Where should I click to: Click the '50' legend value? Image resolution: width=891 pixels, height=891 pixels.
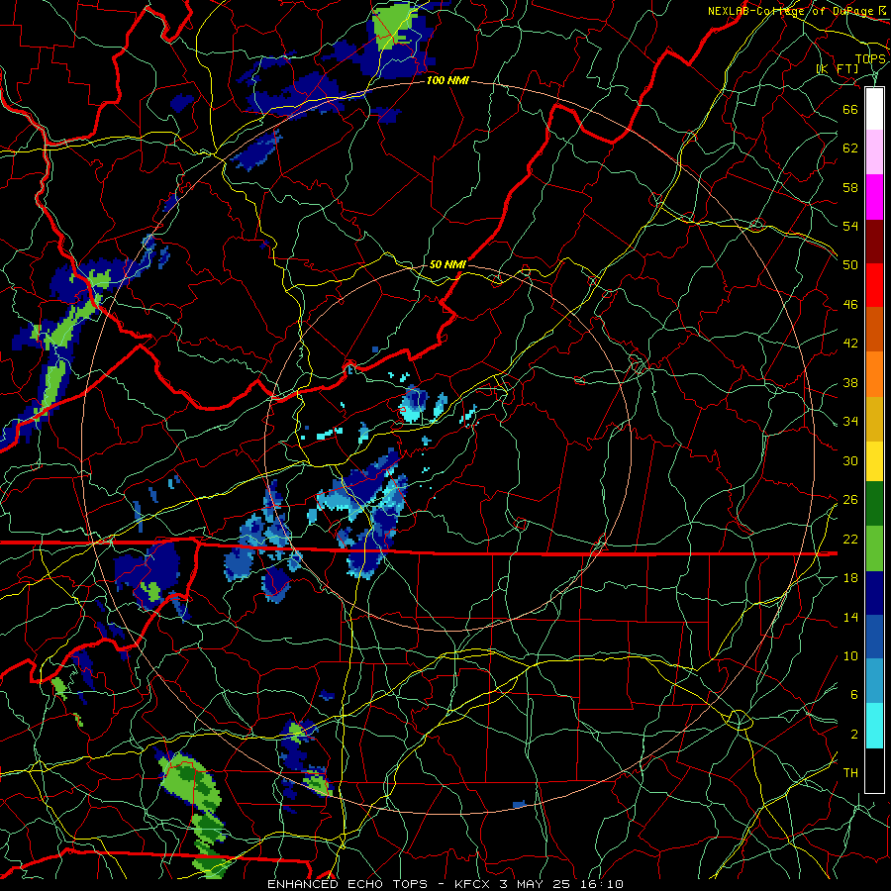[850, 264]
